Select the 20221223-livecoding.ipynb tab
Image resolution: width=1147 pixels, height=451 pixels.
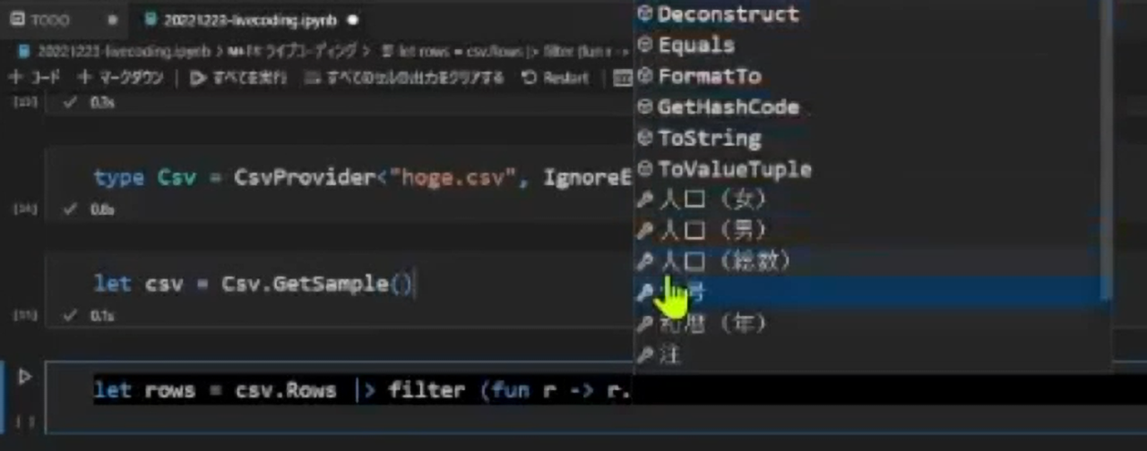coord(242,19)
